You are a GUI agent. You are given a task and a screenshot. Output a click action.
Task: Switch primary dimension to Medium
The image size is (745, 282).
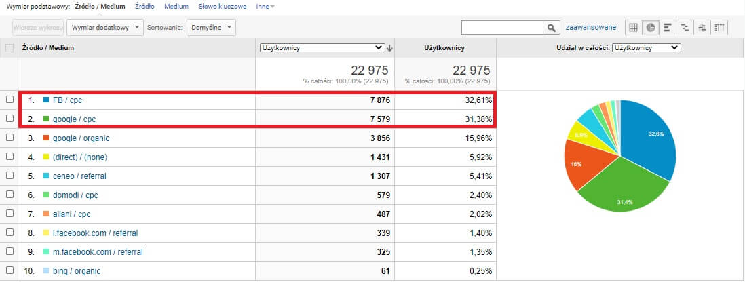point(176,7)
